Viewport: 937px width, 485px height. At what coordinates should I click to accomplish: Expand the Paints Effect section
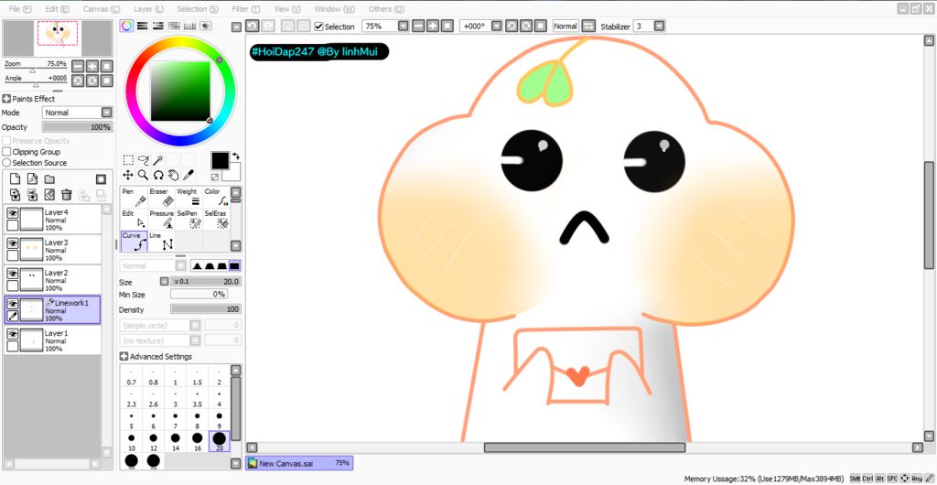coord(6,99)
